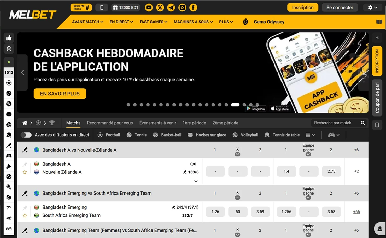Favorite the Nouvelle Zélande A match star
The height and width of the screenshot is (238, 386).
(x=25, y=172)
